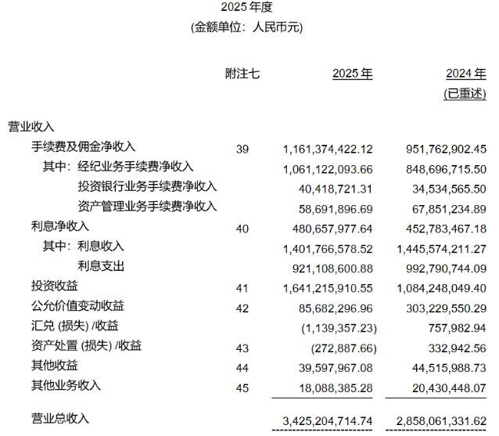Click the '投资收益' row label

(x=55, y=286)
